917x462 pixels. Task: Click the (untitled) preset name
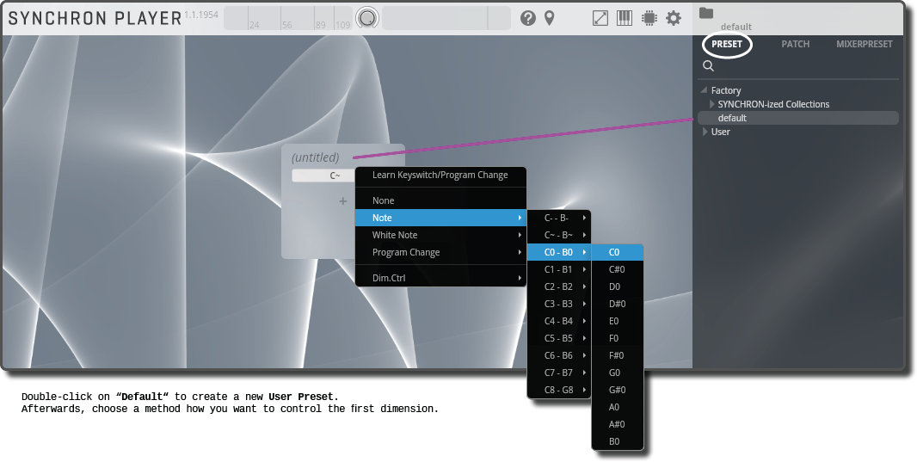315,157
